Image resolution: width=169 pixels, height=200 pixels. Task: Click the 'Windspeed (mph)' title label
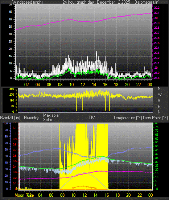click(27, 2)
